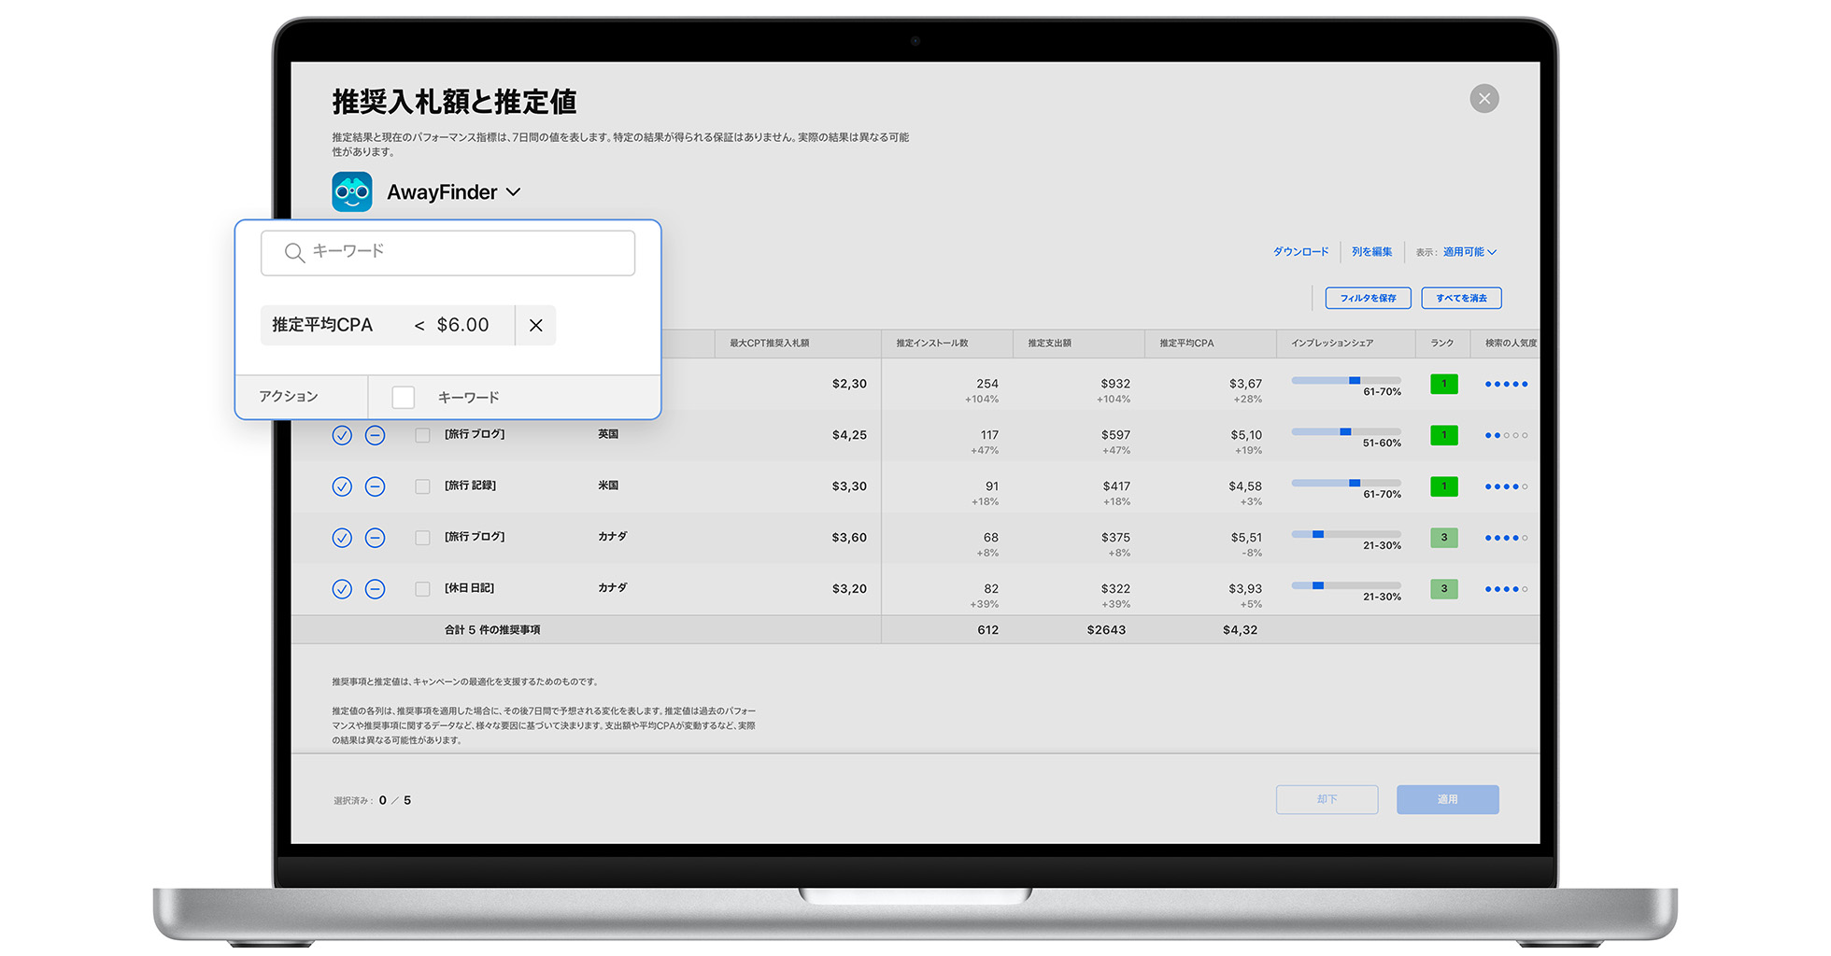Apply recommendation for [旅行 ブログ] カナダ row
Image resolution: width=1831 pixels, height=956 pixels.
(x=342, y=538)
